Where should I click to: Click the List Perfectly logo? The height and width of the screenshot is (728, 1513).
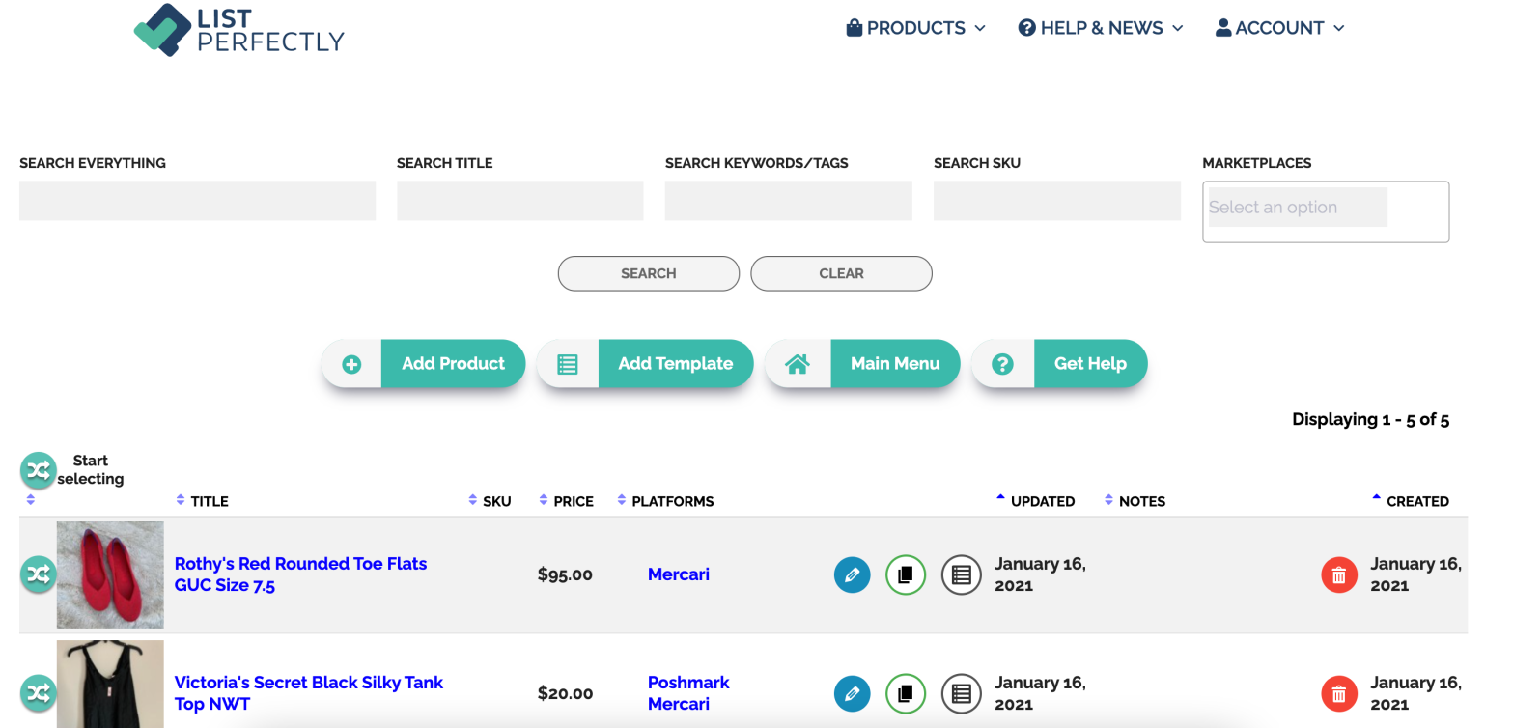pyautogui.click(x=238, y=30)
